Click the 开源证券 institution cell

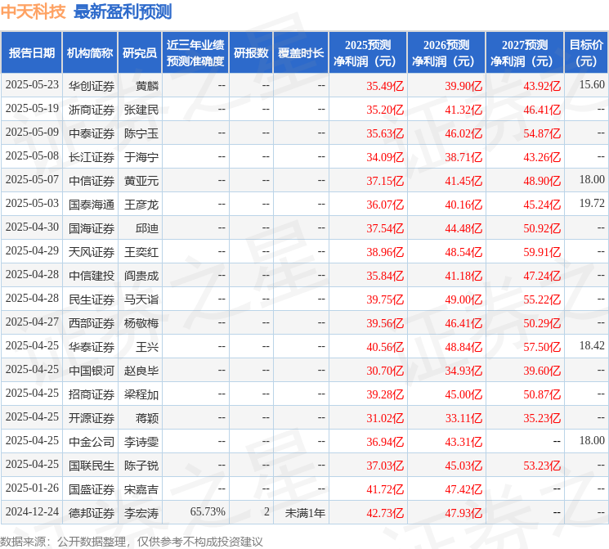[x=92, y=418]
